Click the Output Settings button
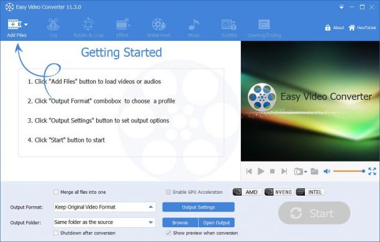This screenshot has width=380, height=242. tap(199, 207)
